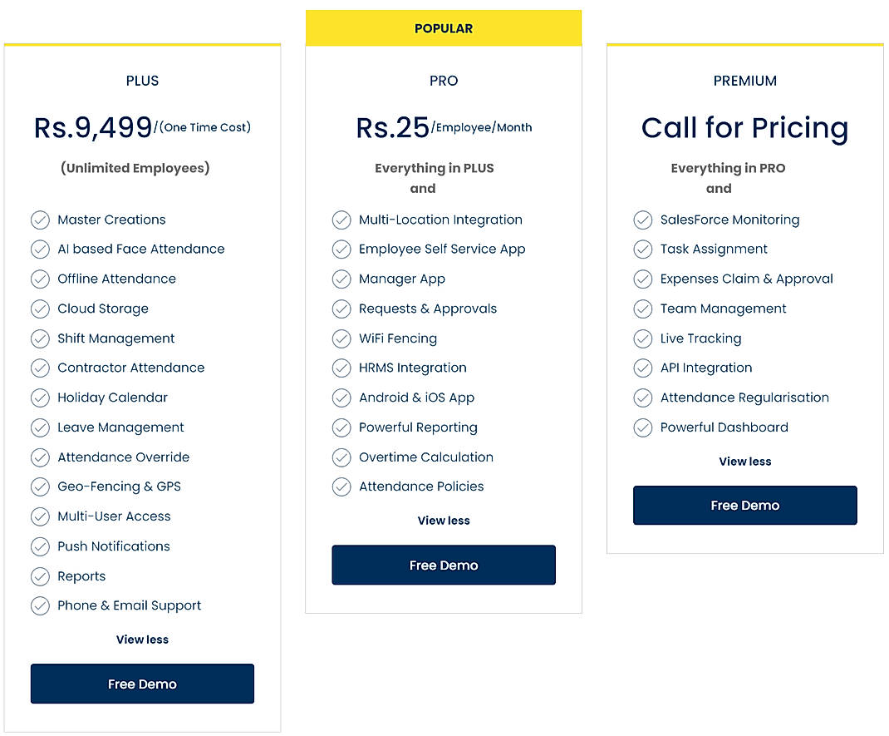The width and height of the screenshot is (889, 736).
Task: Click the checkmark beside Master Creations
Action: point(41,220)
